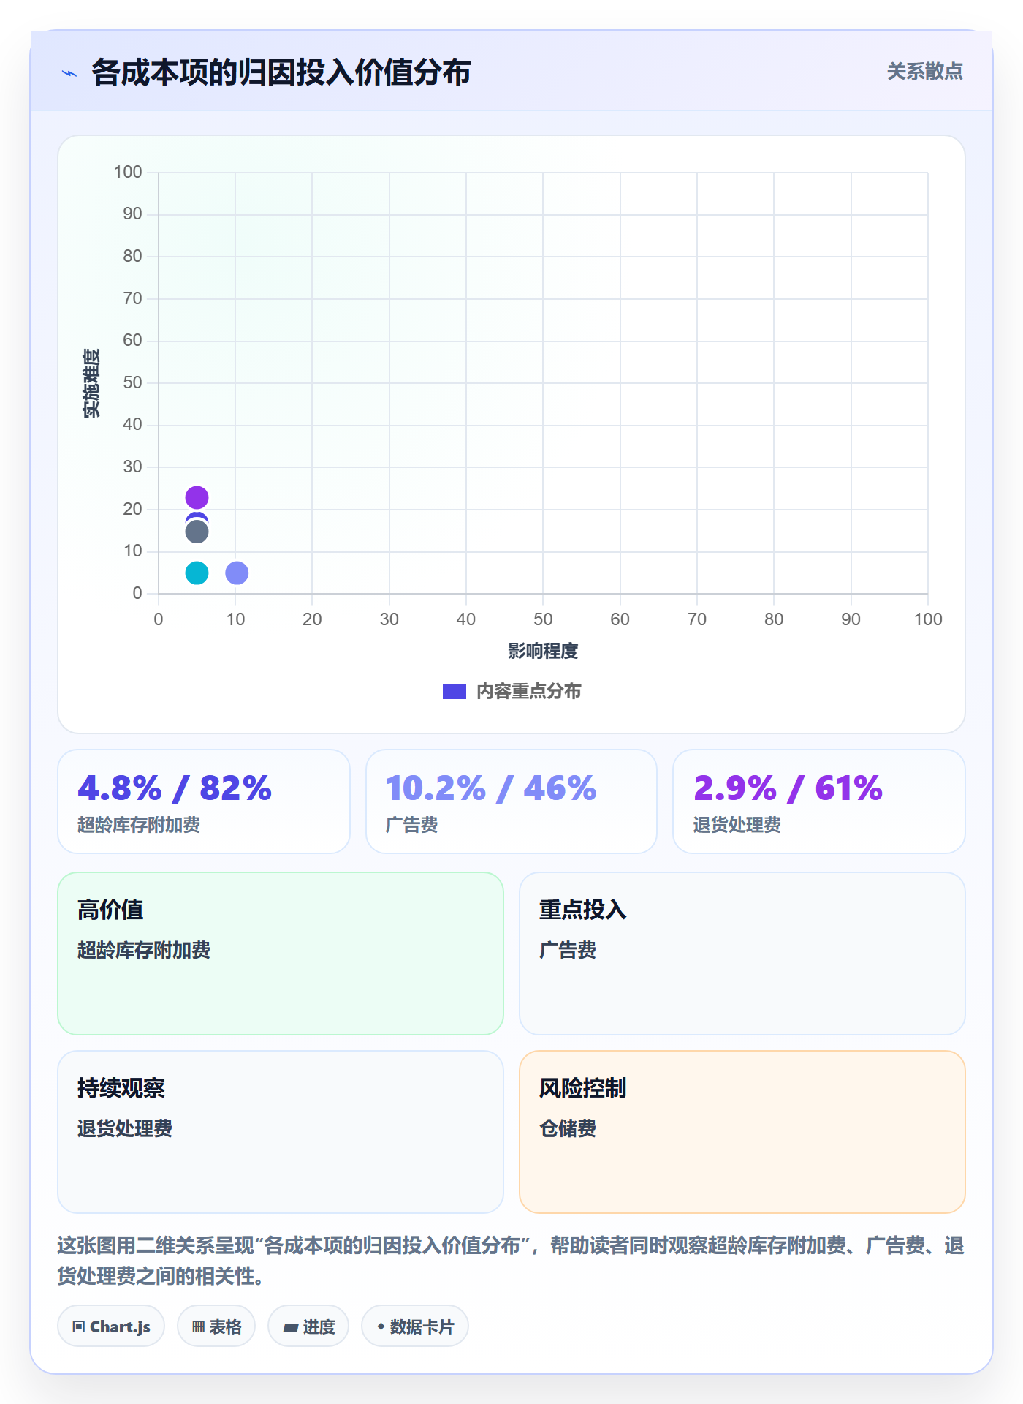1023x1404 pixels.
Task: Click the description paragraph starting 这张图用二维关系
Action: 511,1261
